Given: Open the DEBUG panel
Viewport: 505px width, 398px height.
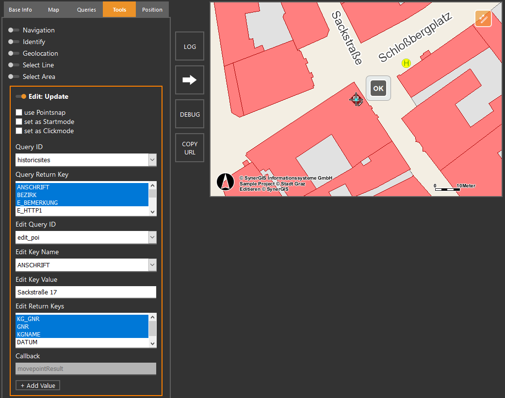Looking at the screenshot, I should coord(189,114).
